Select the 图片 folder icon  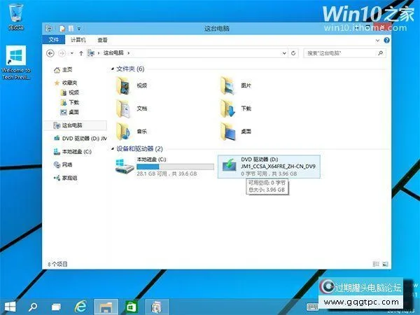228,85
